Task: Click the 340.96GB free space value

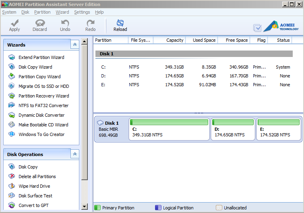Action: pos(239,67)
